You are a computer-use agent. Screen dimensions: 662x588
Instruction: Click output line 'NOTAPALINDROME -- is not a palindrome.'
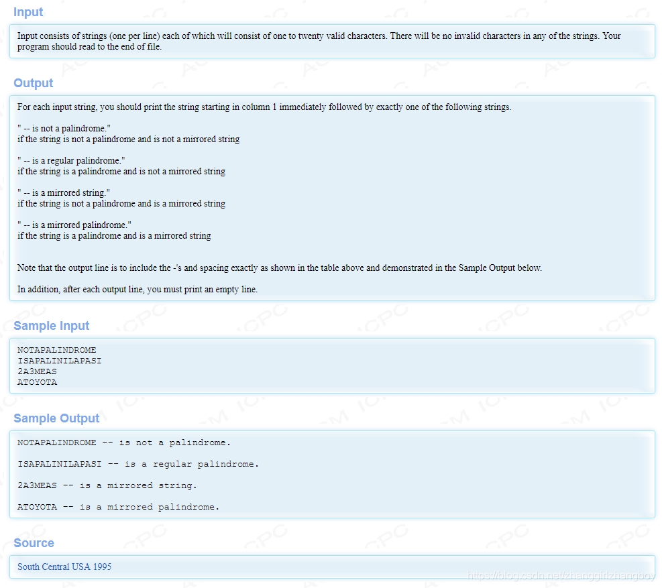tap(124, 443)
